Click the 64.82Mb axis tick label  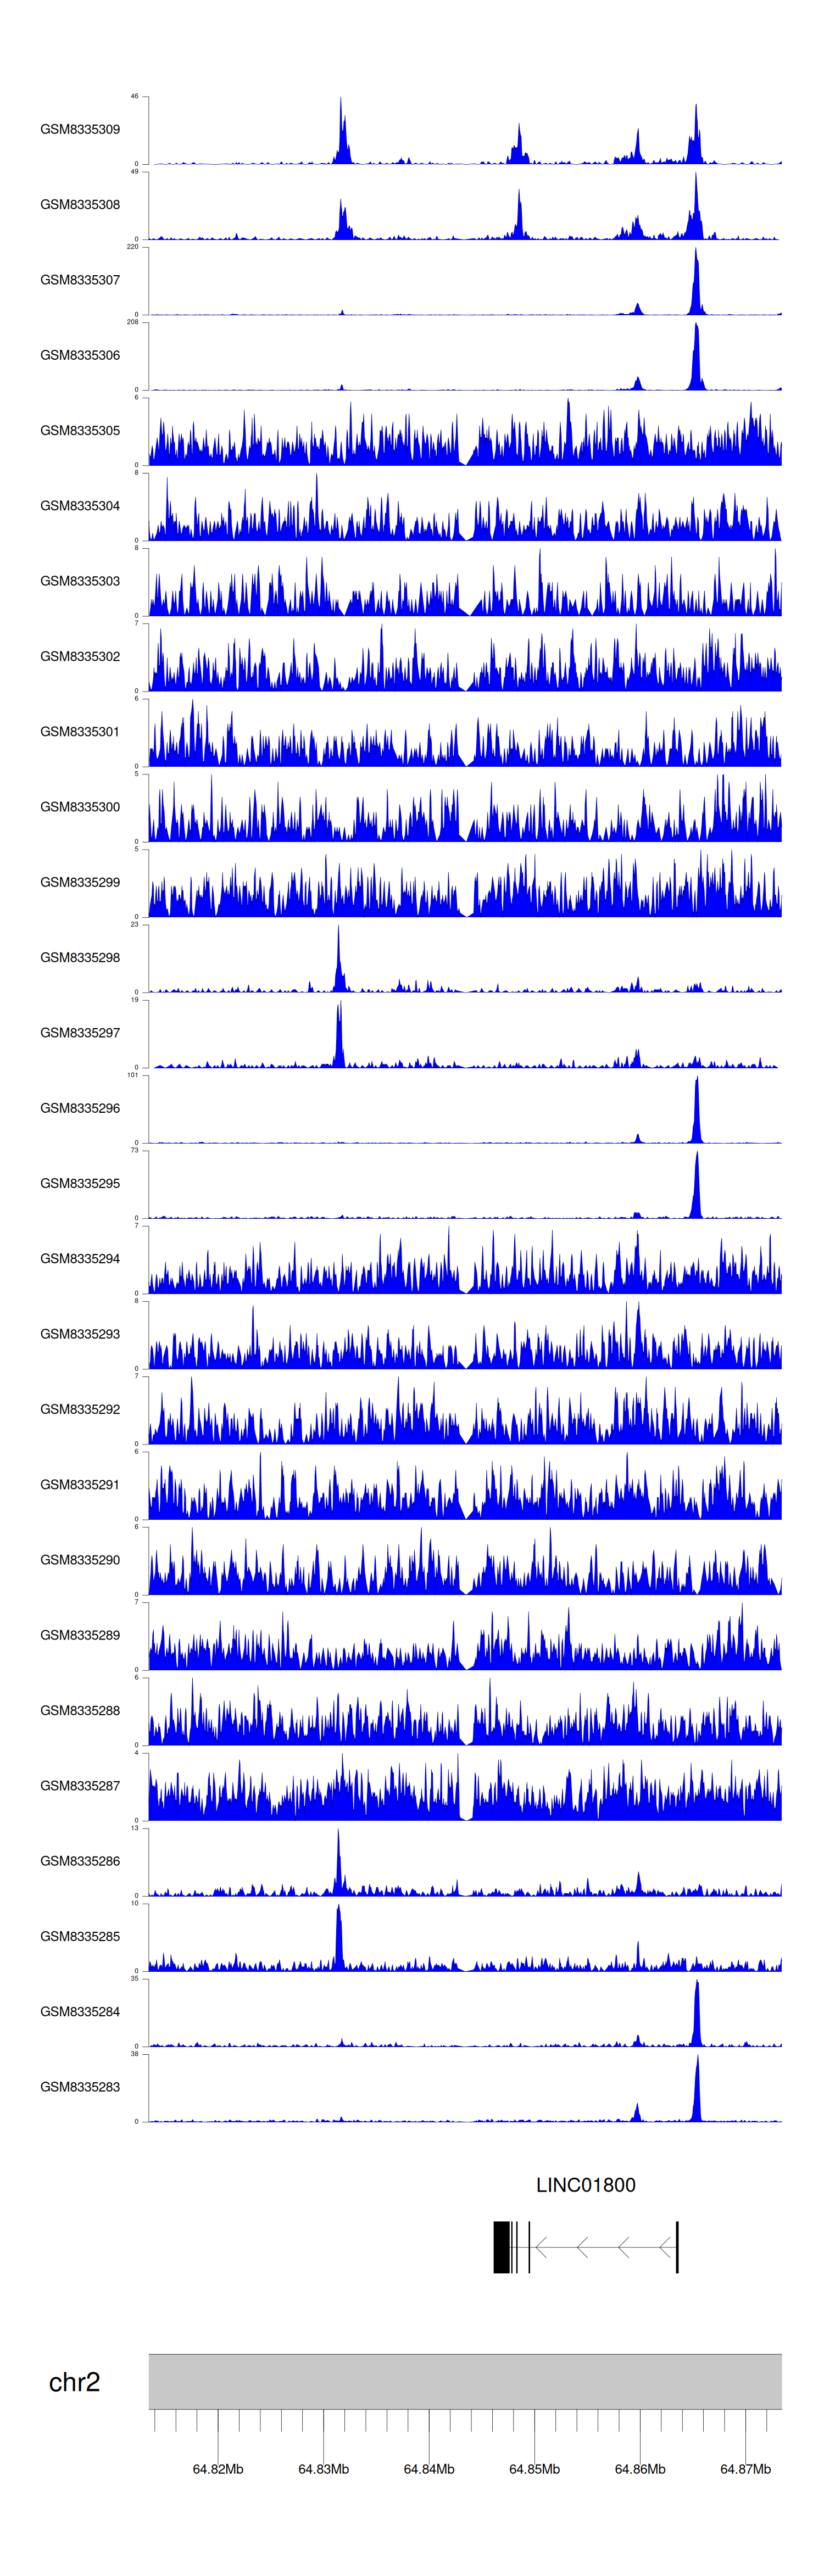(x=218, y=2468)
